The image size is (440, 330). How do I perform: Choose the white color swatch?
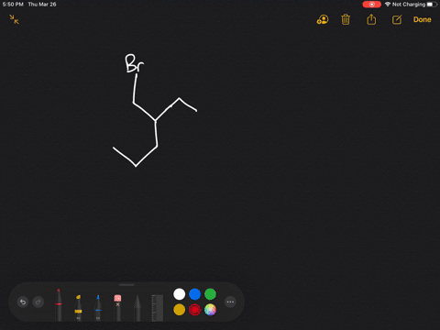(180, 294)
